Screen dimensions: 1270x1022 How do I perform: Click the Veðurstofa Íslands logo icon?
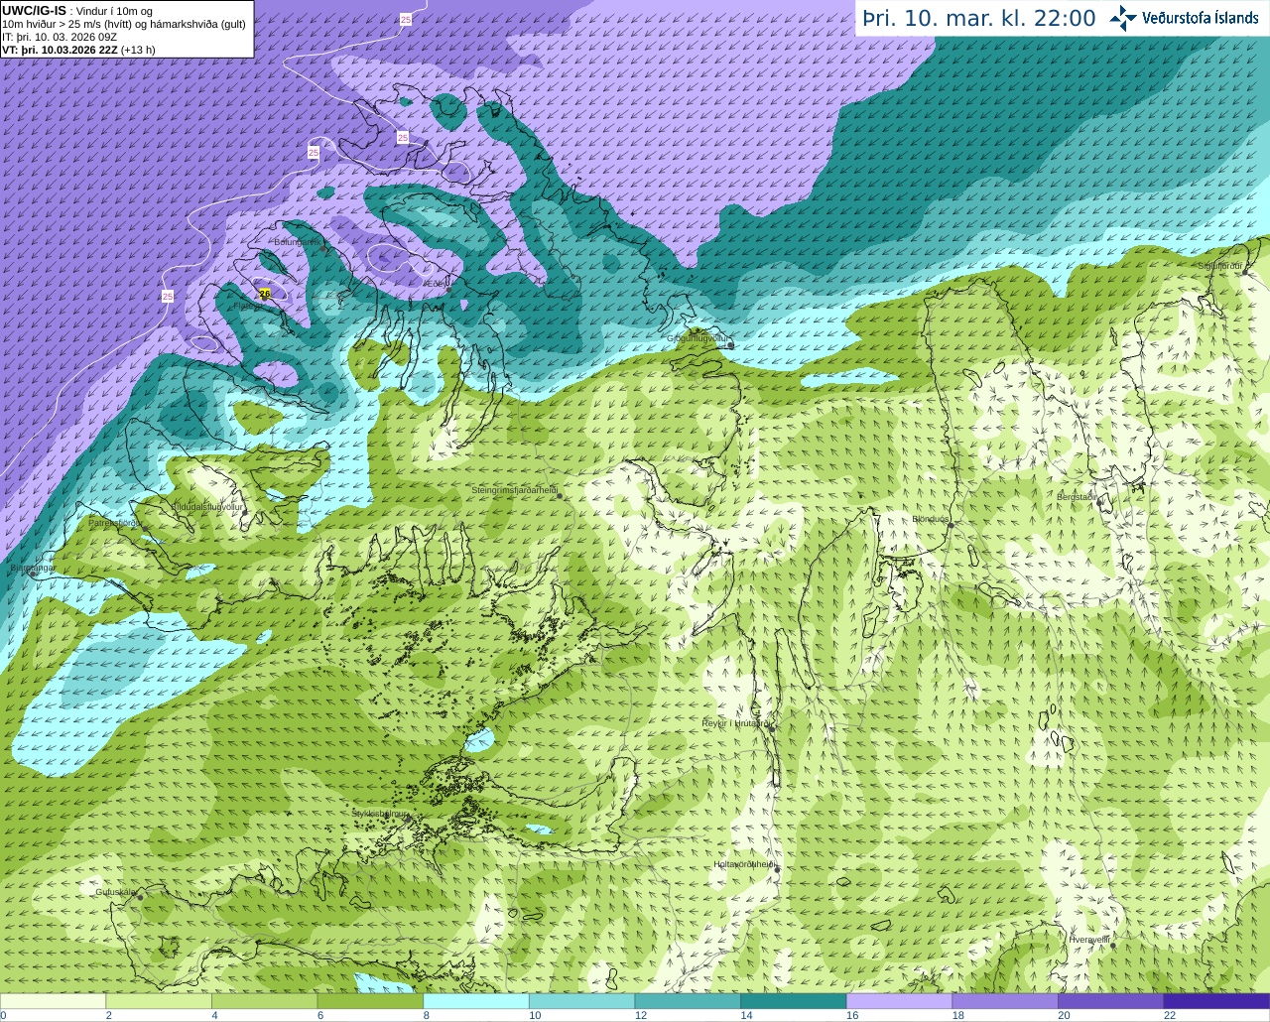coord(1123,18)
